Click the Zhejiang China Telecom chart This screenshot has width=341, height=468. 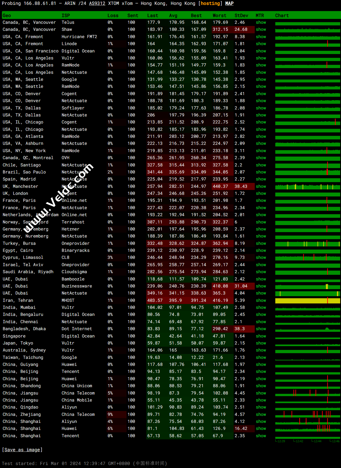coord(308,414)
